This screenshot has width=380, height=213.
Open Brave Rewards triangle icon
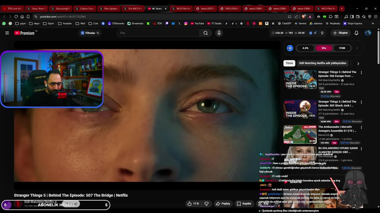310,17
